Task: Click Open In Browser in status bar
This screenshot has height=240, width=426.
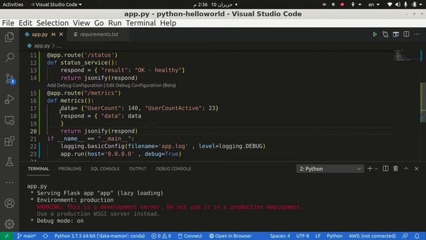Action: point(230,236)
